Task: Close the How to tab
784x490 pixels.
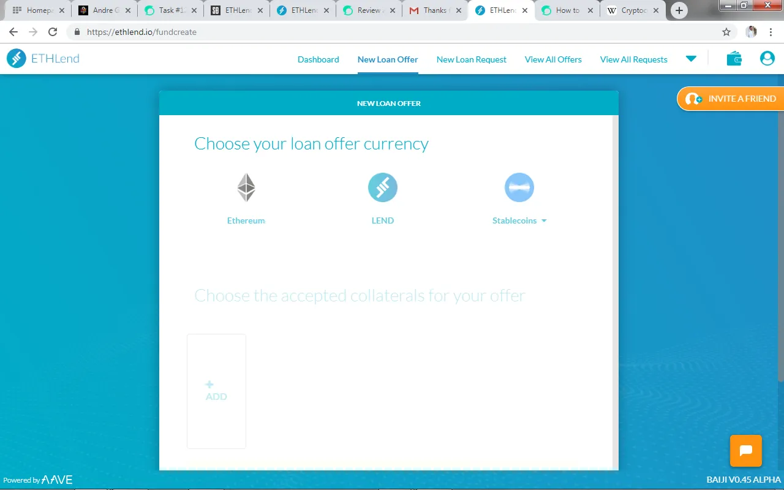Action: click(590, 10)
